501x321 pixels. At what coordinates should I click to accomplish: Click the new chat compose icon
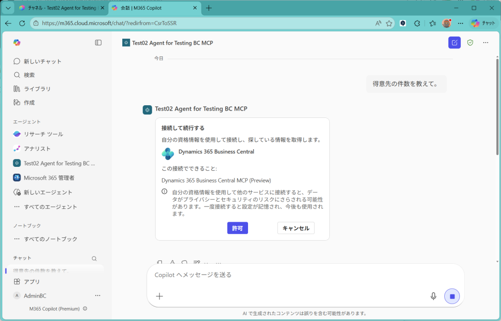coord(455,43)
